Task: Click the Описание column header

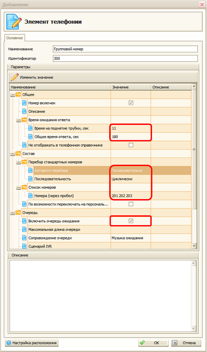Action: (x=171, y=87)
